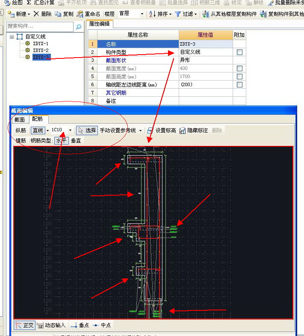
Task: Click the 重命名 (Rename) icon
Action: (80, 14)
